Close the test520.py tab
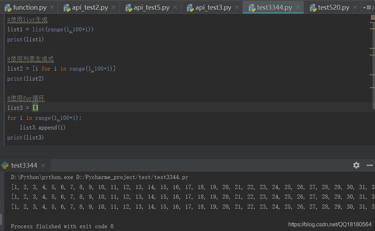 tap(355, 8)
